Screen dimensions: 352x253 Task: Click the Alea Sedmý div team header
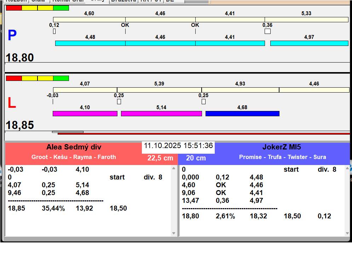(x=74, y=147)
